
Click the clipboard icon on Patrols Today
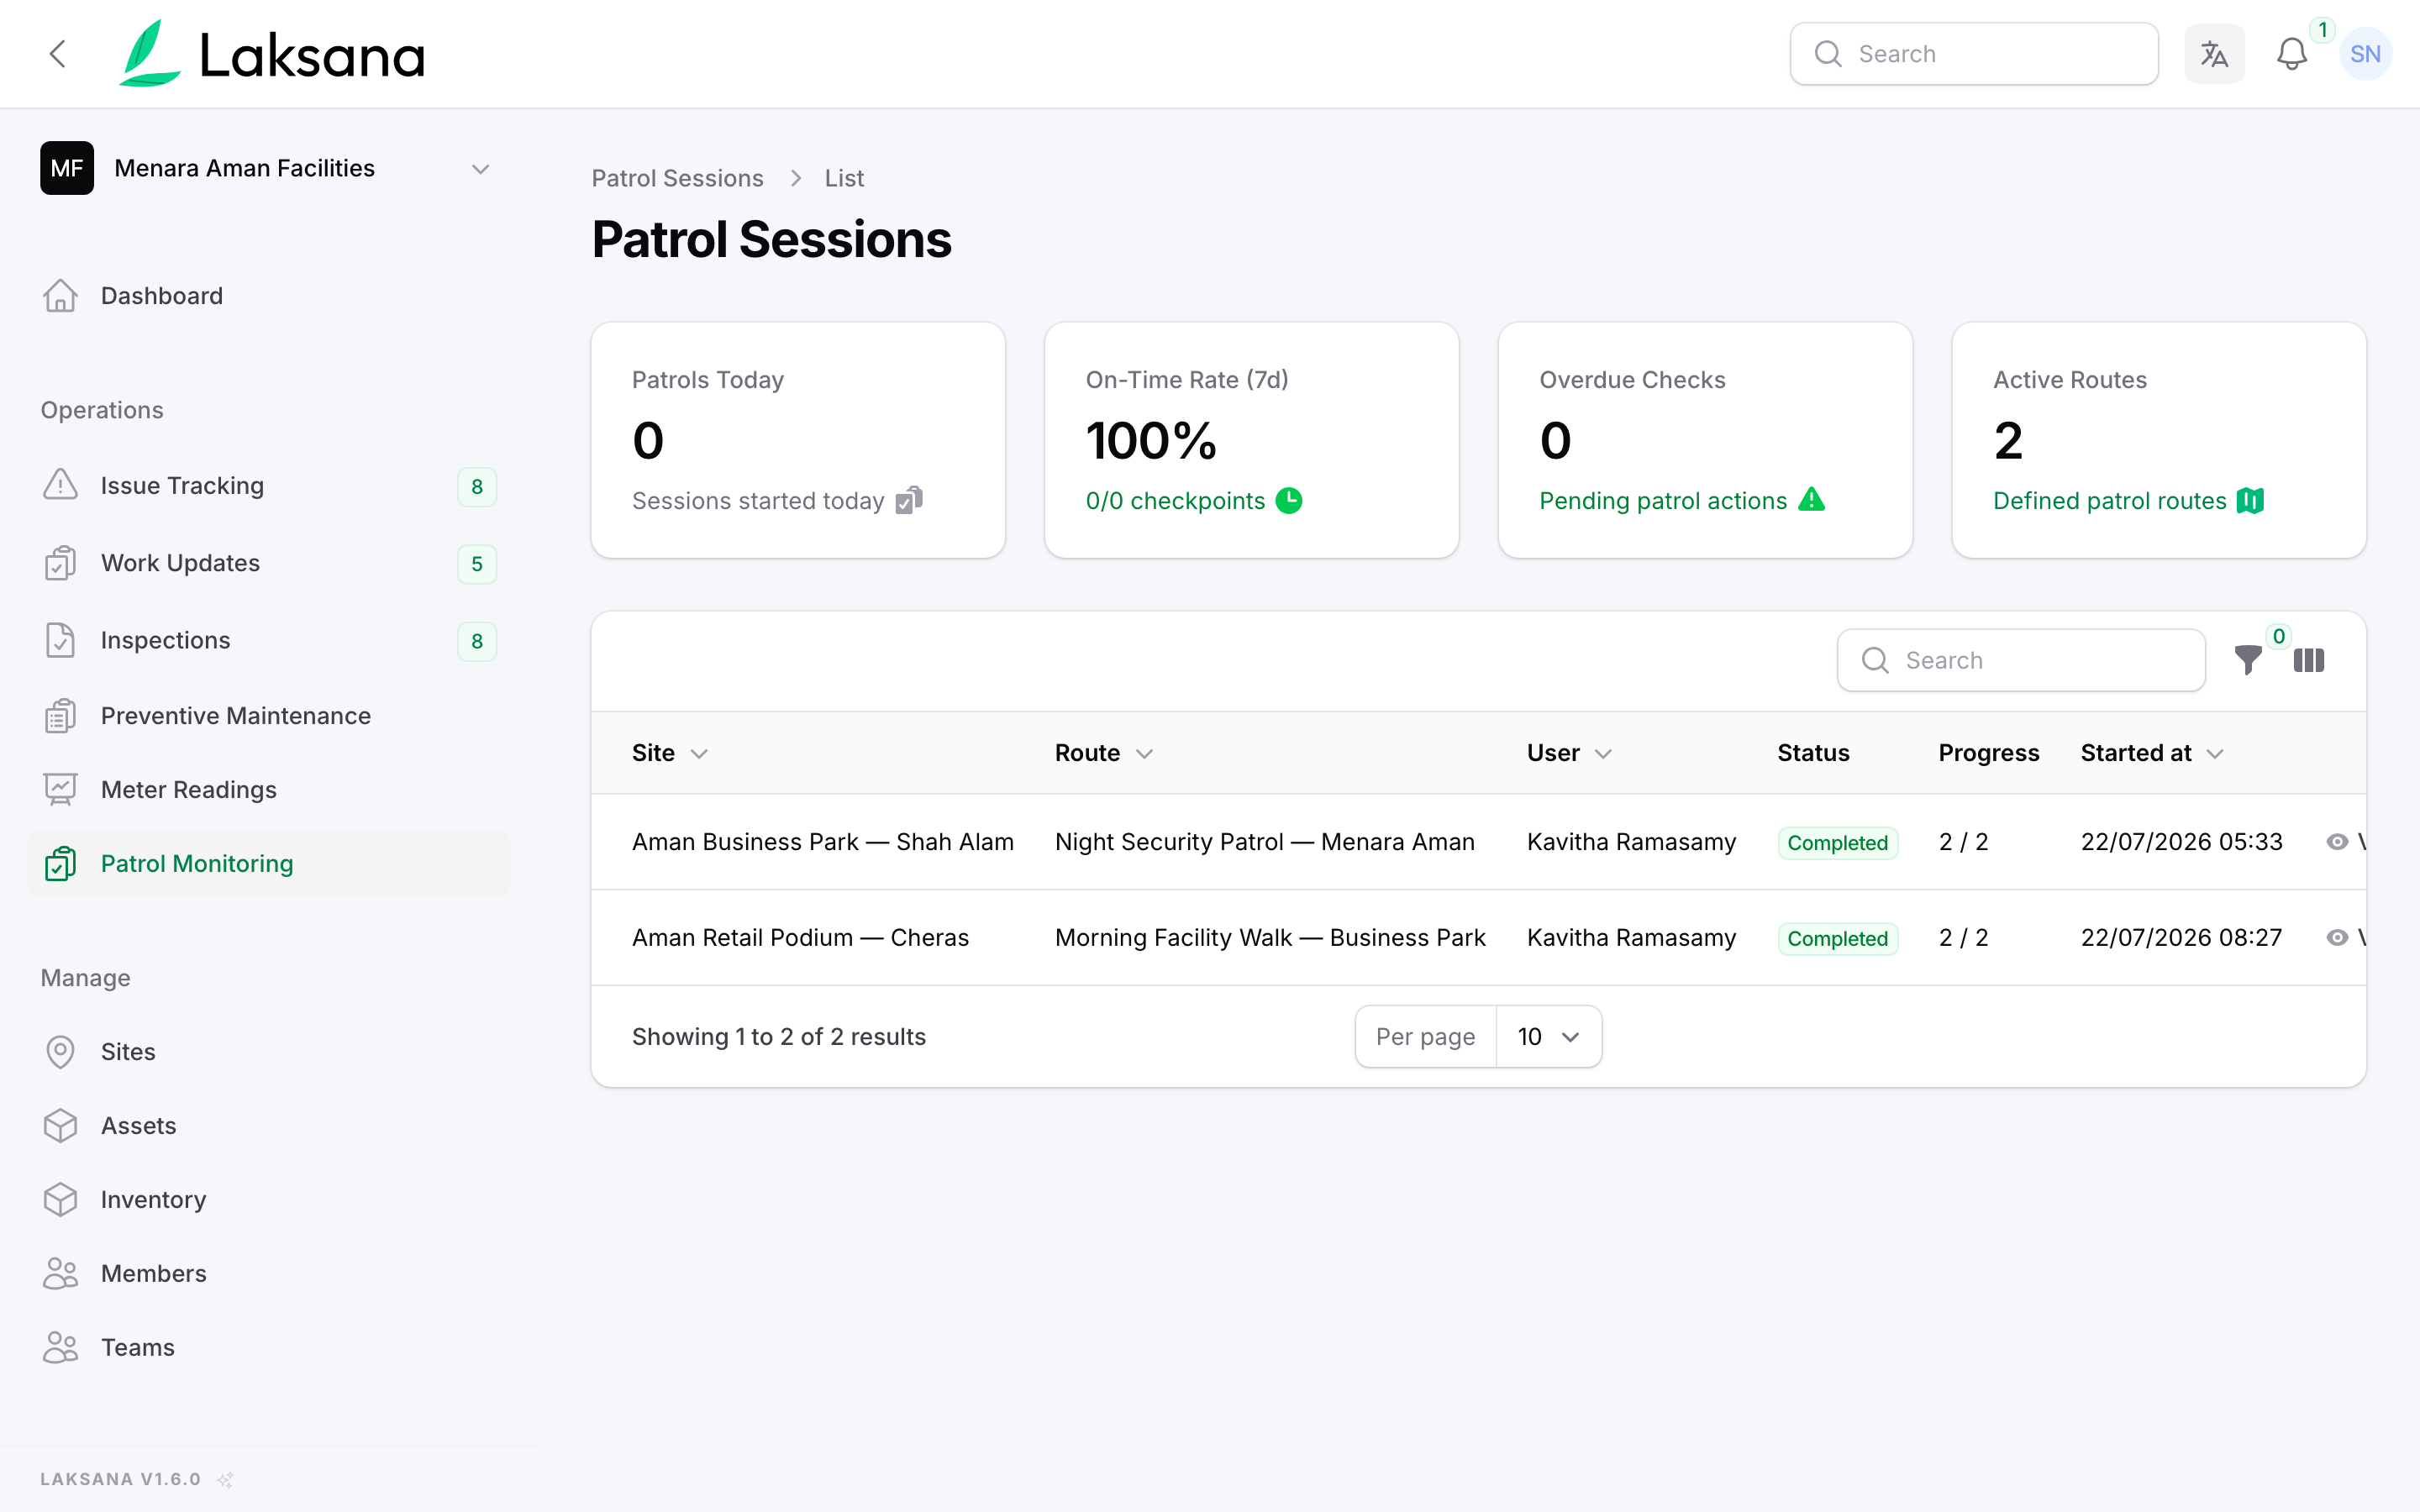point(908,500)
